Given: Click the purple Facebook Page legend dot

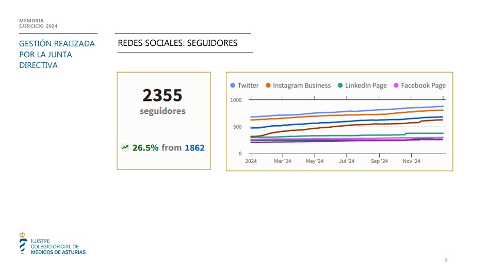Looking at the screenshot, I should (x=396, y=86).
